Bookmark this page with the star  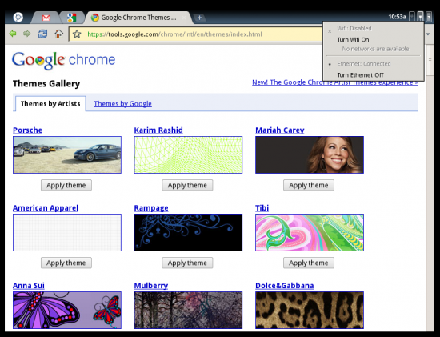(x=77, y=34)
